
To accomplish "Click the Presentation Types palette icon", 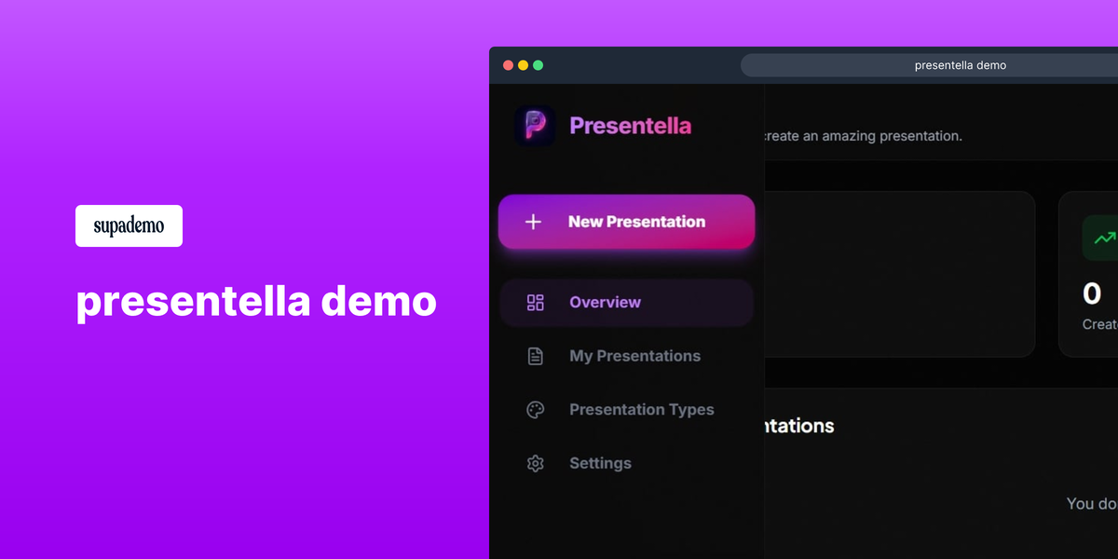I will pos(535,410).
